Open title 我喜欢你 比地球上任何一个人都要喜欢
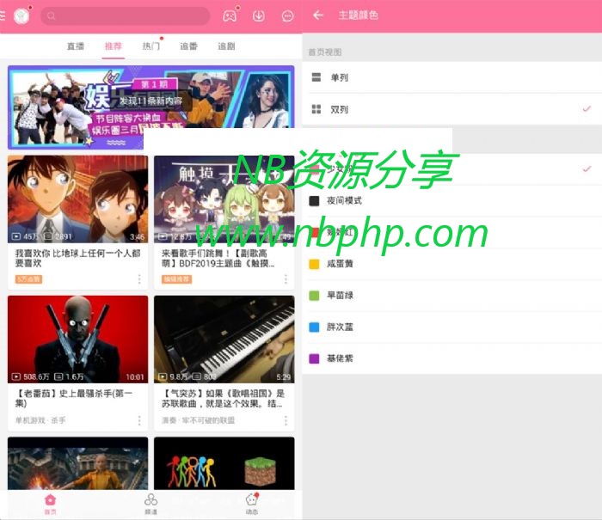This screenshot has width=602, height=520. [77, 258]
